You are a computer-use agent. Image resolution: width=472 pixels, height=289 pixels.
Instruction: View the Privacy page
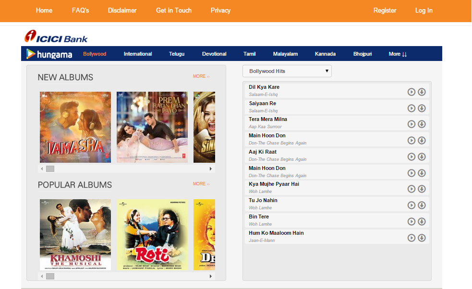pyautogui.click(x=220, y=10)
